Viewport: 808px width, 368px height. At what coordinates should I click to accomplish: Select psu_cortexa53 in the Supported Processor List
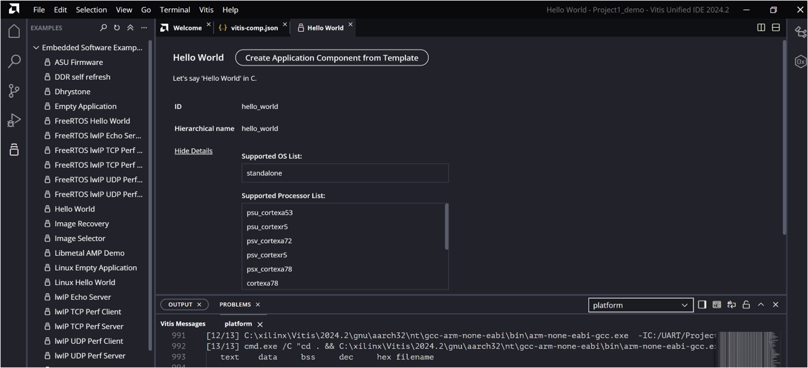tap(269, 212)
